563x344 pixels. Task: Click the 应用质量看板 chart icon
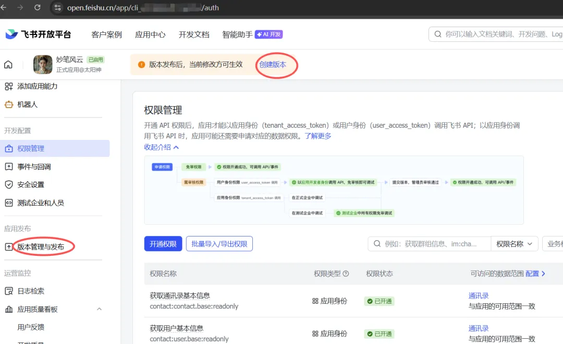[9, 310]
